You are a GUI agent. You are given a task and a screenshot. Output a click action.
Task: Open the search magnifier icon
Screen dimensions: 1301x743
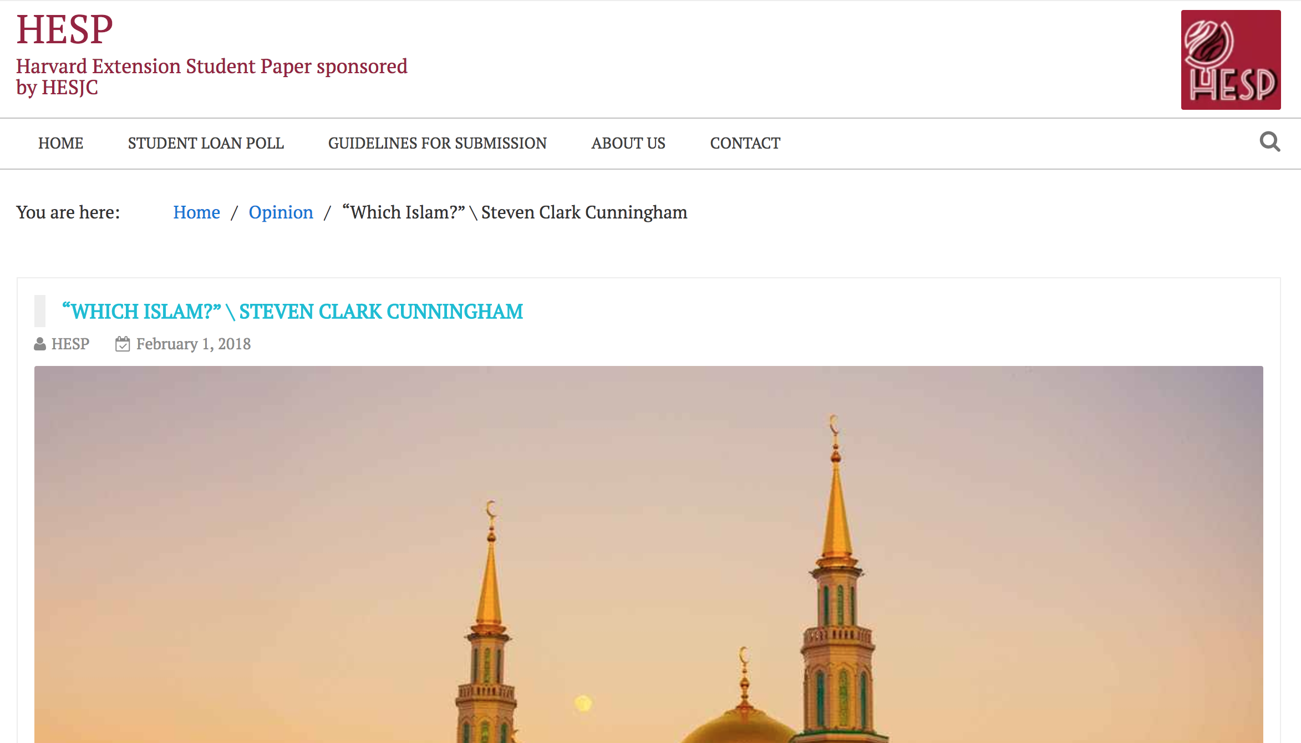[1269, 142]
